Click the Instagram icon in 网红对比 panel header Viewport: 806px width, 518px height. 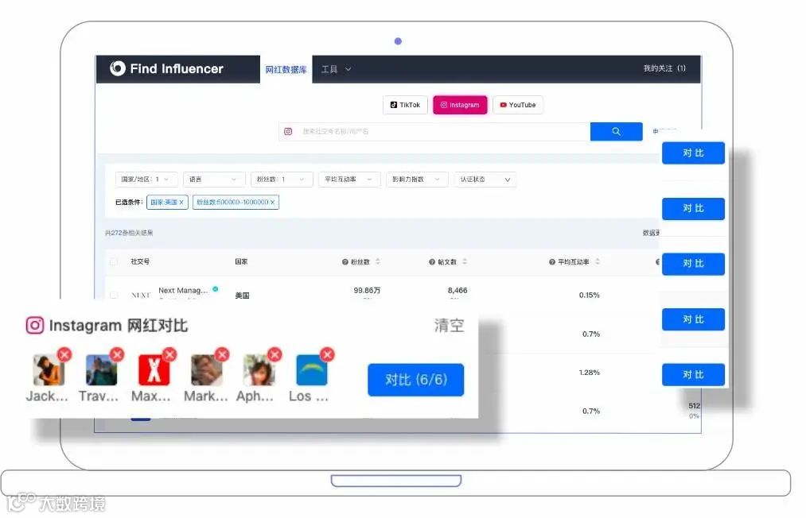[35, 325]
